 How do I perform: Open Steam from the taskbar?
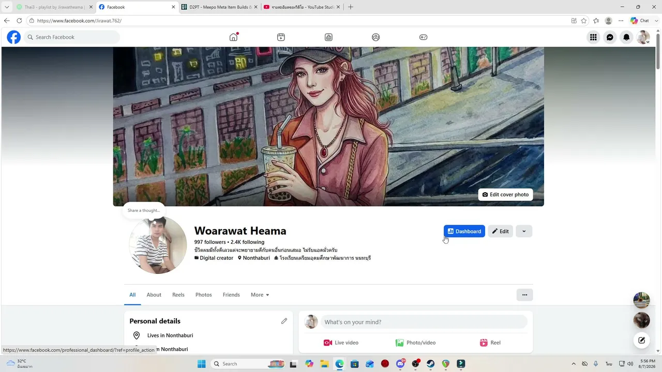click(x=430, y=364)
